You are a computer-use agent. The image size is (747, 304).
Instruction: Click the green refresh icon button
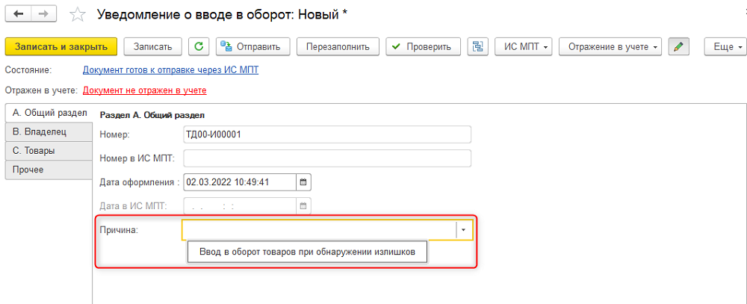tap(199, 47)
